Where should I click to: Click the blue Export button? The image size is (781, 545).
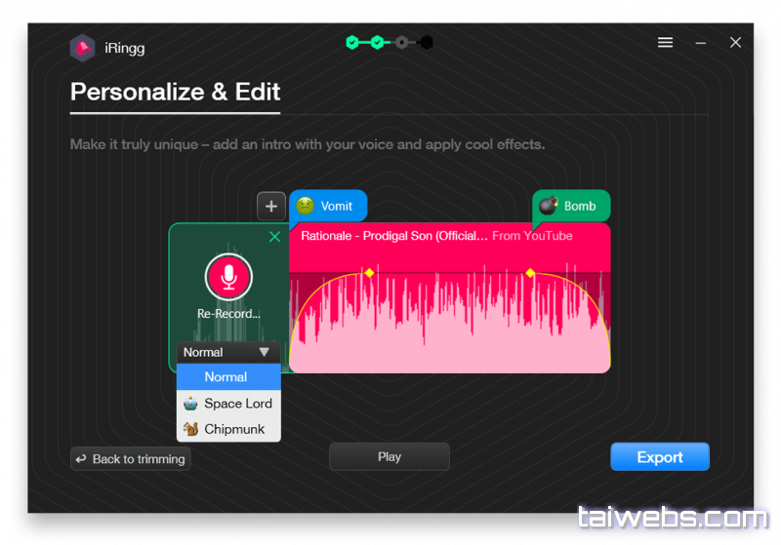(660, 457)
